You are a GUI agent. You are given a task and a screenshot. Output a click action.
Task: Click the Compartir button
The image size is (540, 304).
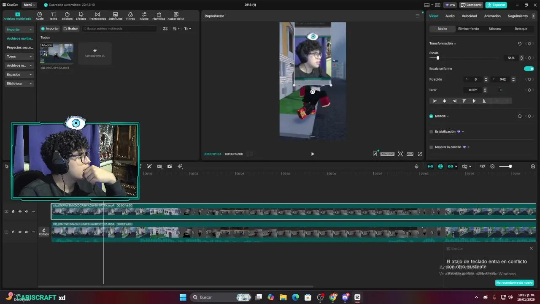471,5
